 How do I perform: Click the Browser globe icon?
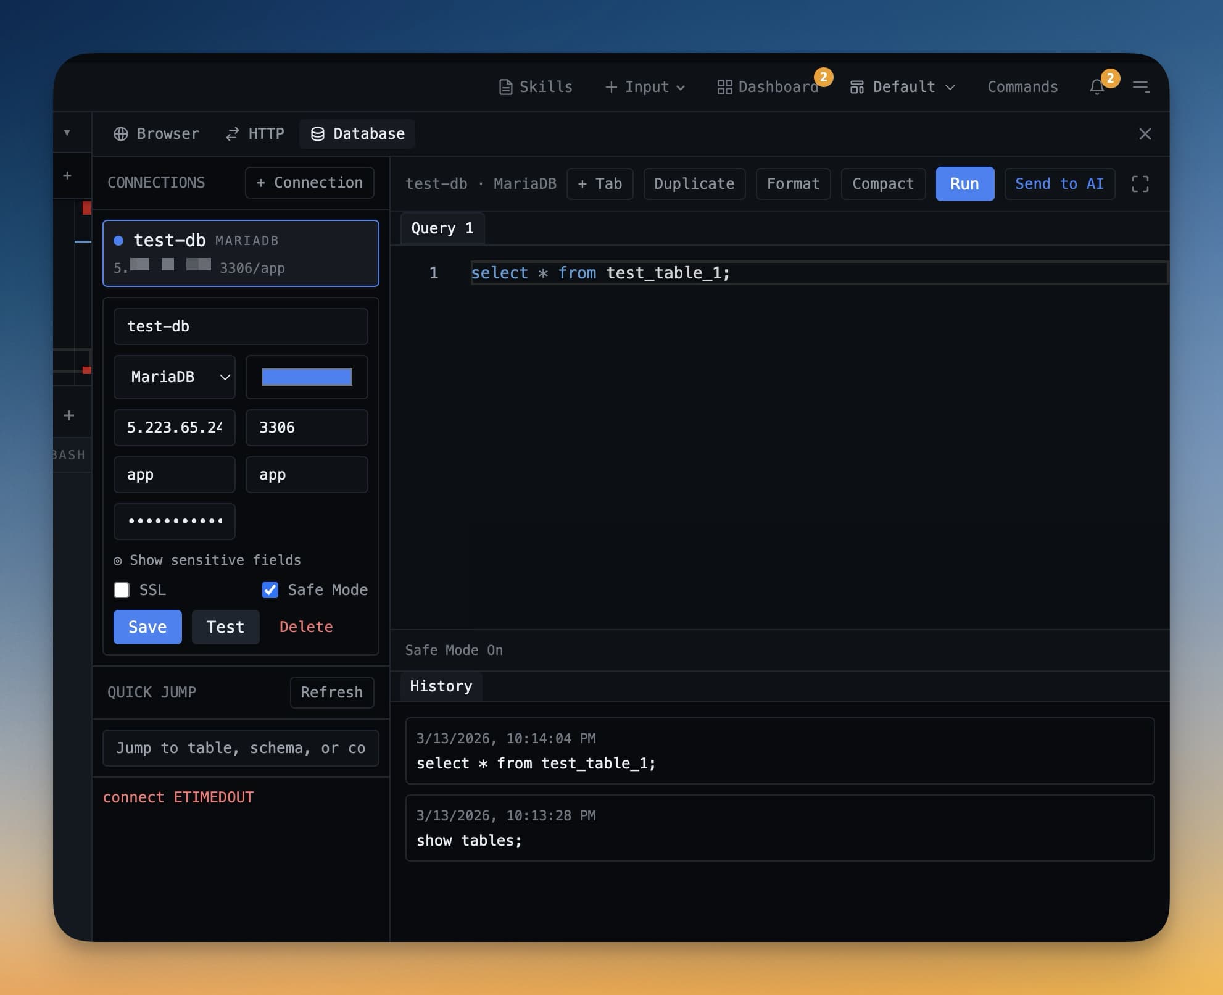coord(121,133)
